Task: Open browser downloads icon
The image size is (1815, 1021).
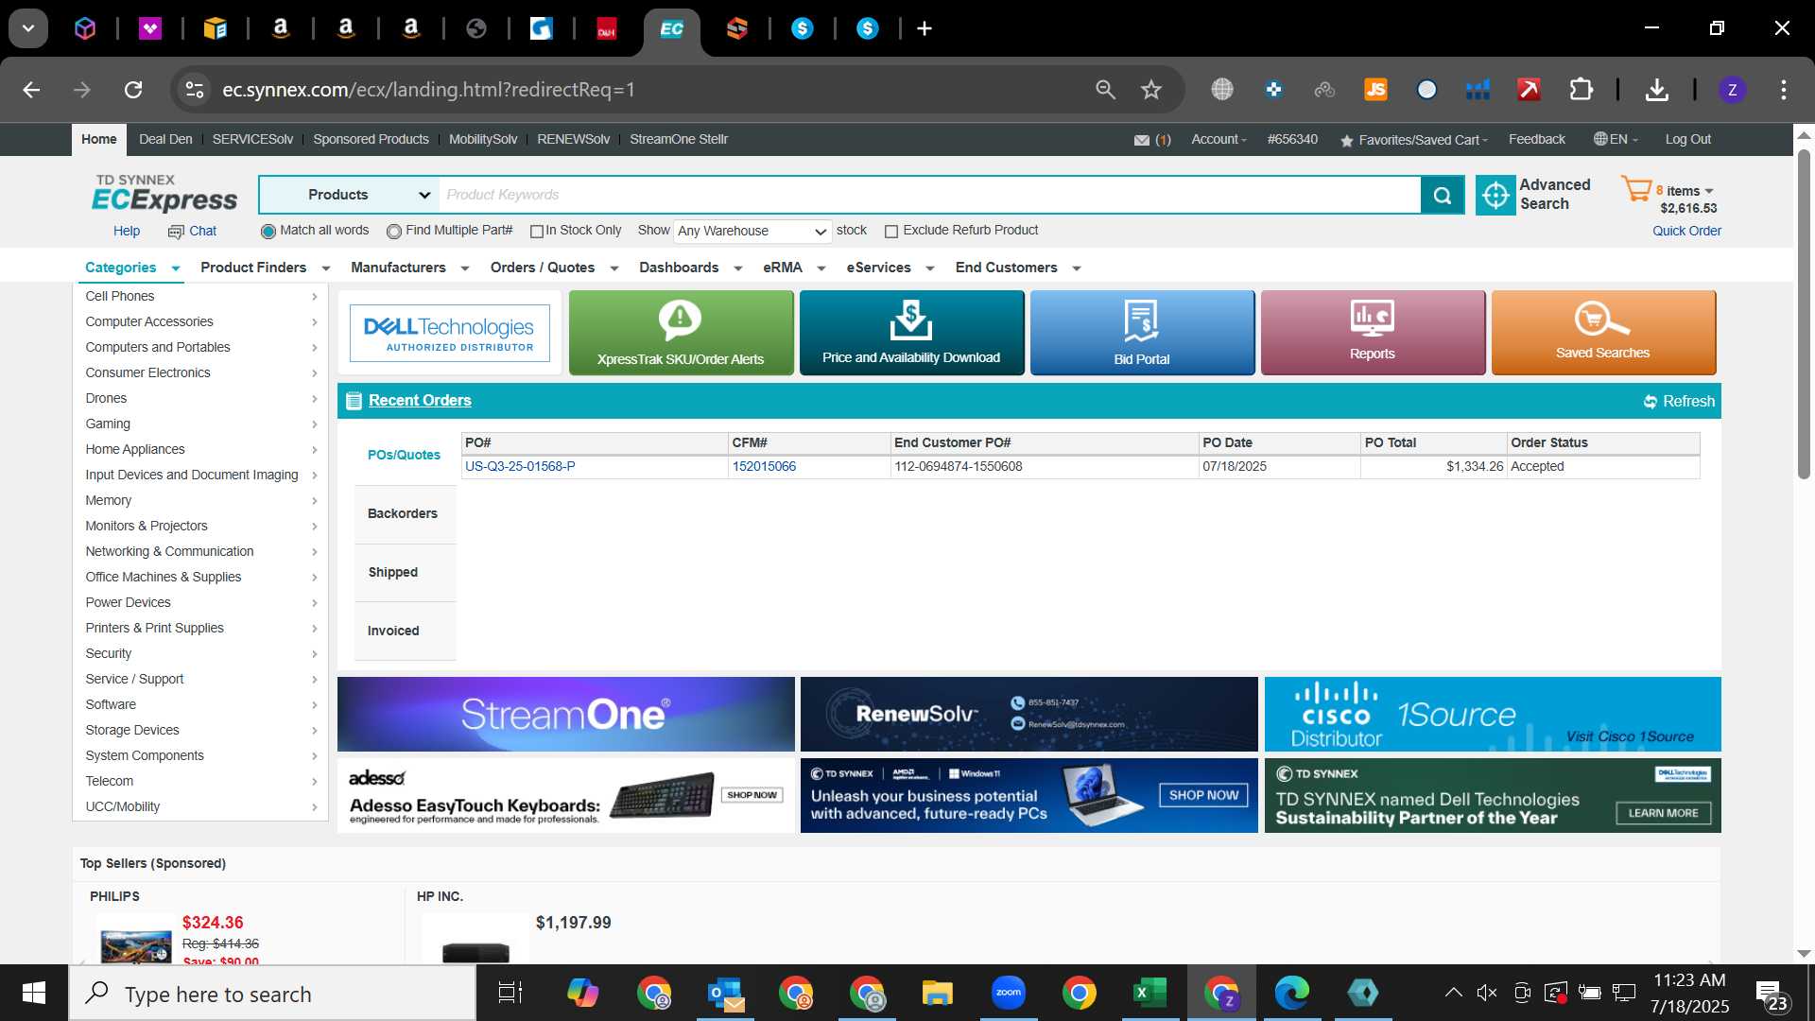Action: pyautogui.click(x=1656, y=90)
